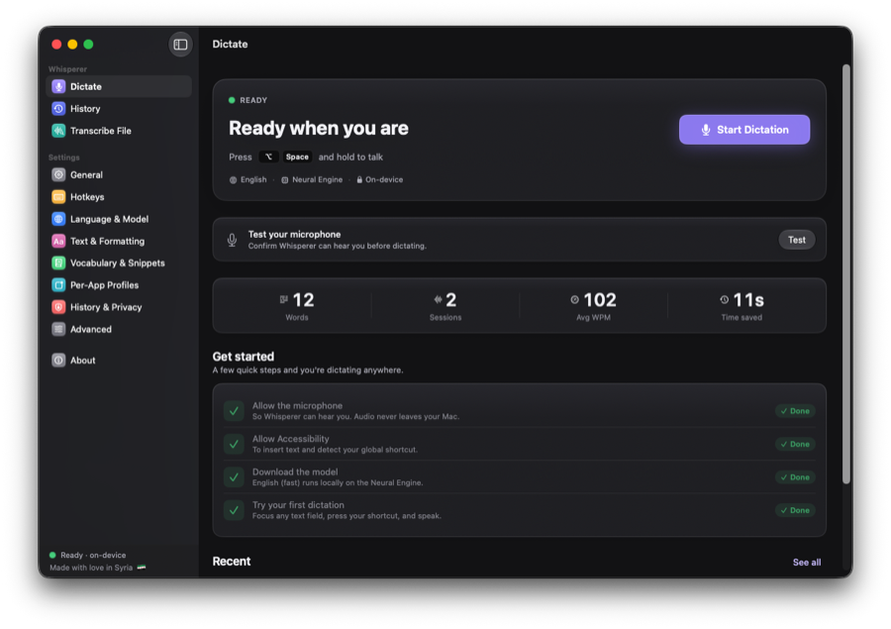Click the Start Dictation button

(x=744, y=130)
